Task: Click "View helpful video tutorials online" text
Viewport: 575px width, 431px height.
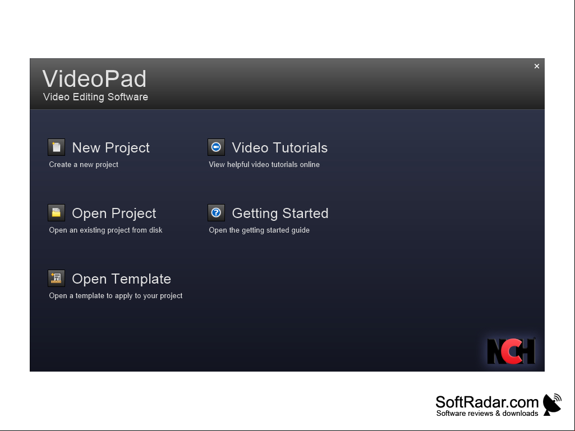Action: click(264, 165)
